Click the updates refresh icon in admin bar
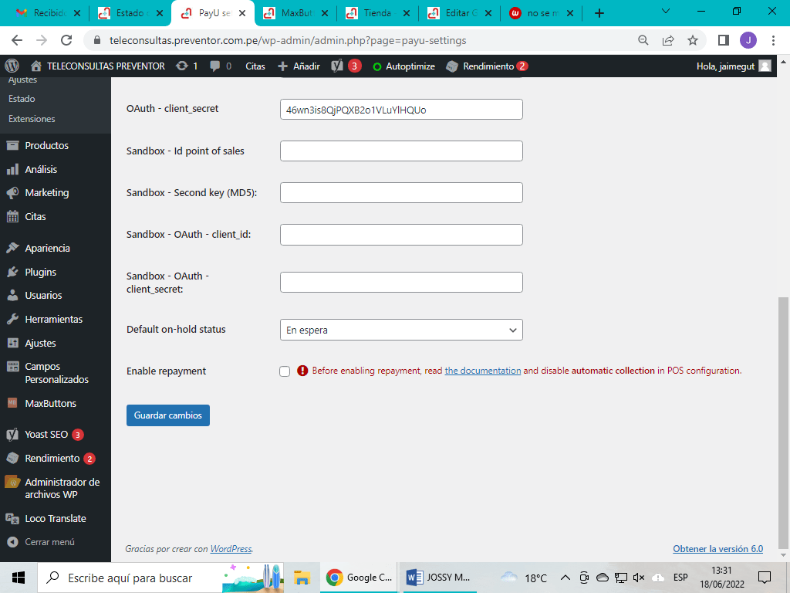This screenshot has height=593, width=790. tap(182, 66)
